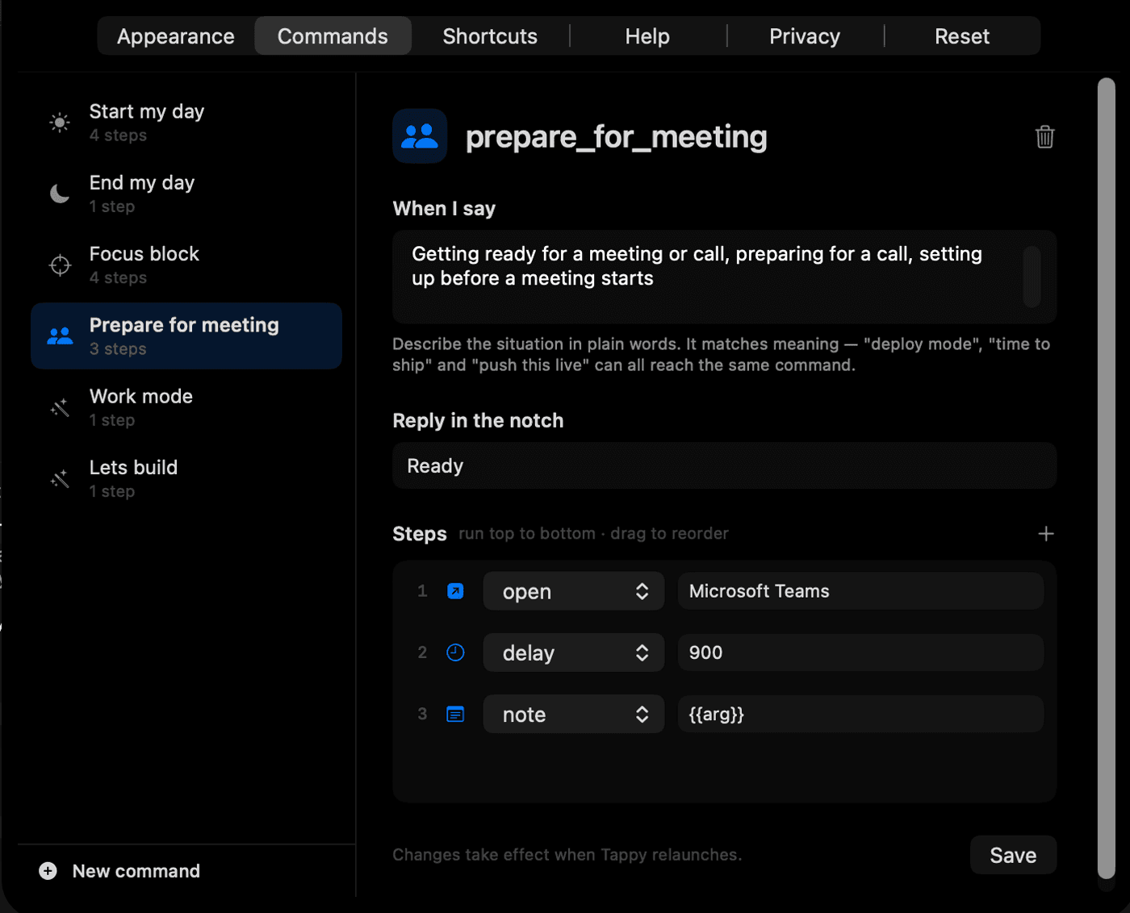This screenshot has height=913, width=1130.
Task: Select the Prepare for meeting command
Action: point(186,336)
